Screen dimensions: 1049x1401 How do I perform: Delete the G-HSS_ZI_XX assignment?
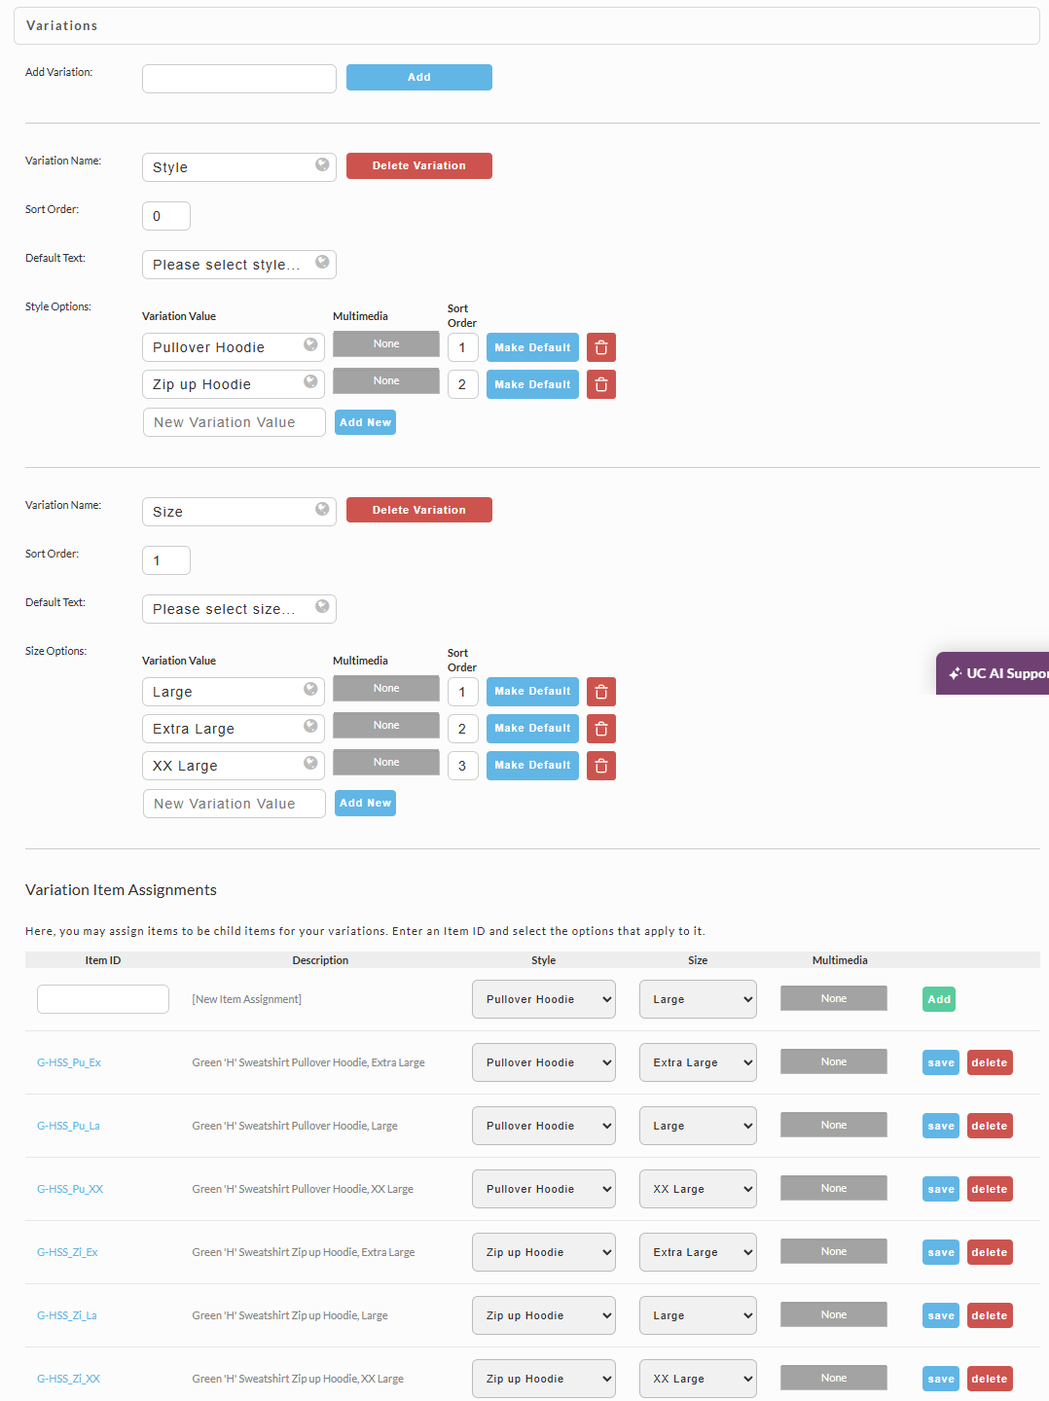(x=990, y=1379)
